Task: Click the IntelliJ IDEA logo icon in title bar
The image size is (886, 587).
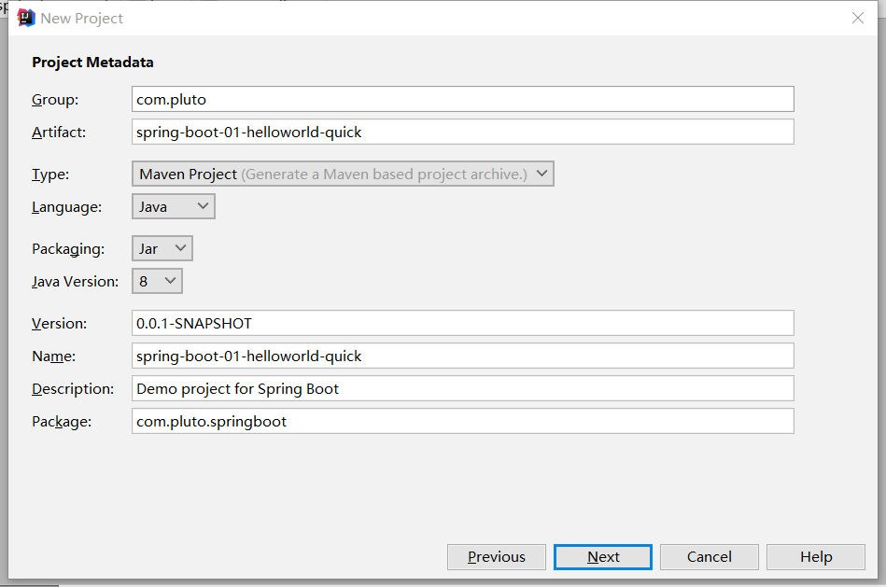Action: click(x=26, y=18)
